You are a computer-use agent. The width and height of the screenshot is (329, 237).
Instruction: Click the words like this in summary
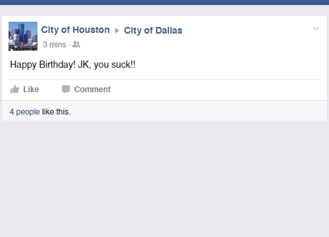(x=57, y=112)
